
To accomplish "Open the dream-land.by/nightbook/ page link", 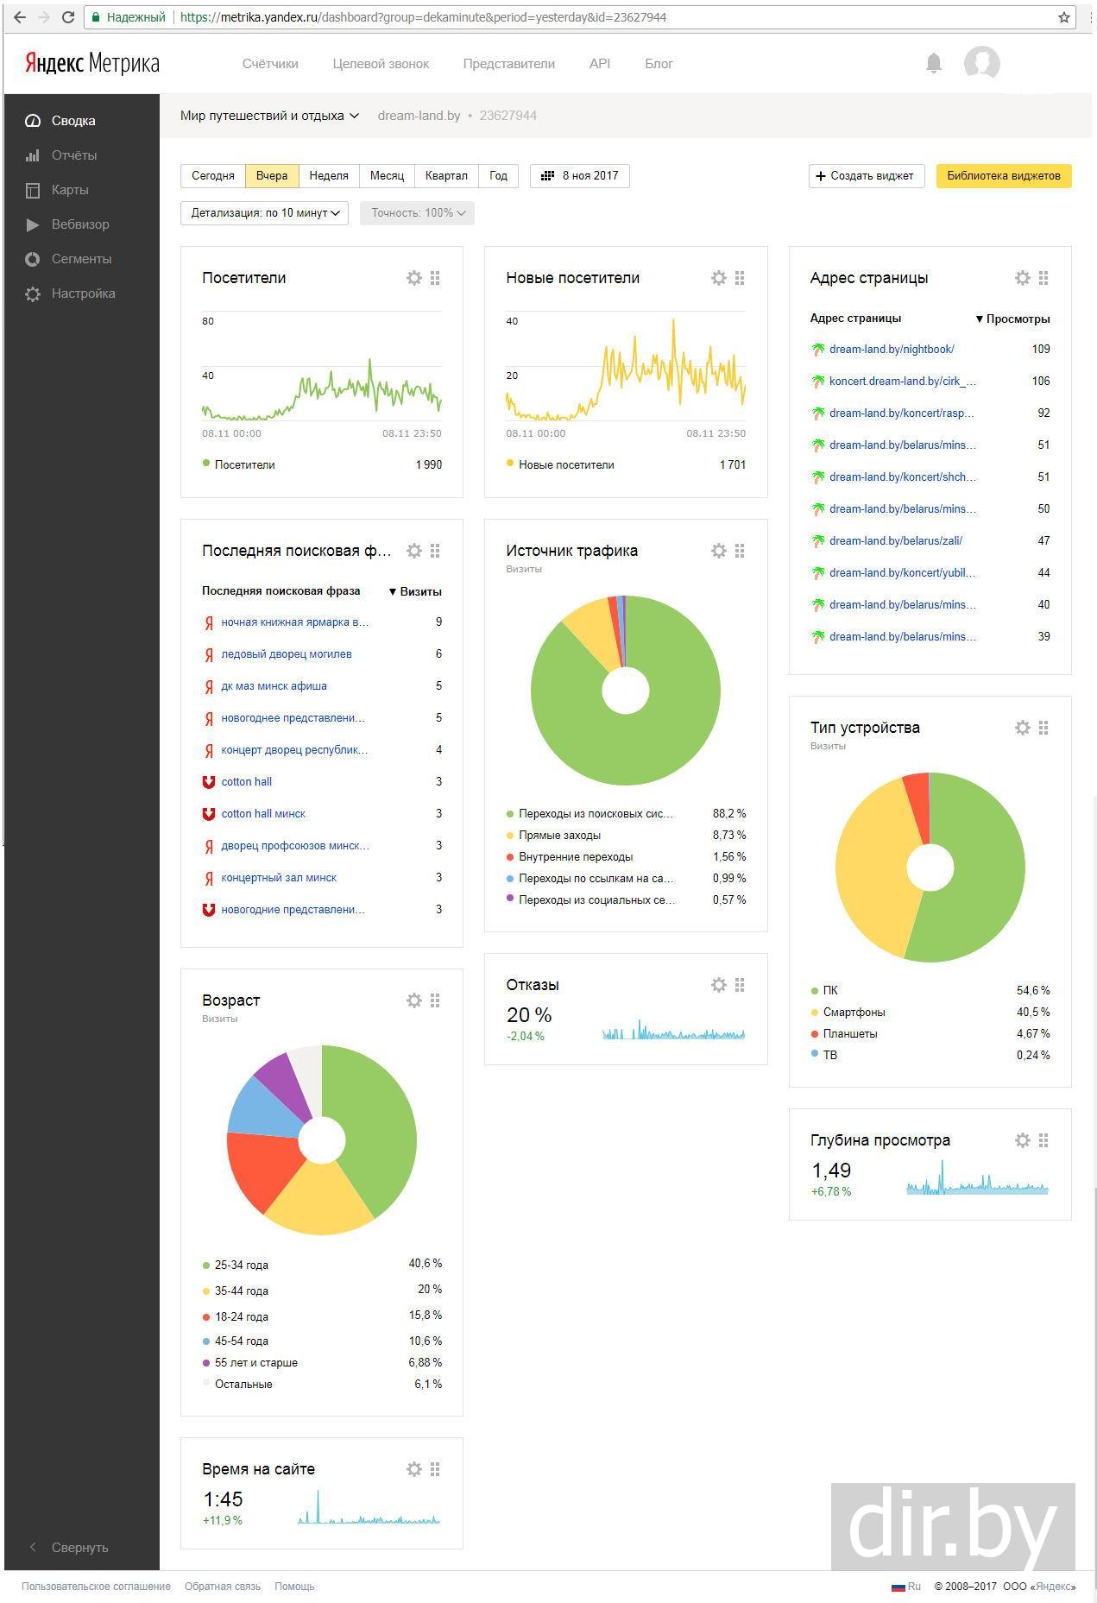I will pos(891,350).
